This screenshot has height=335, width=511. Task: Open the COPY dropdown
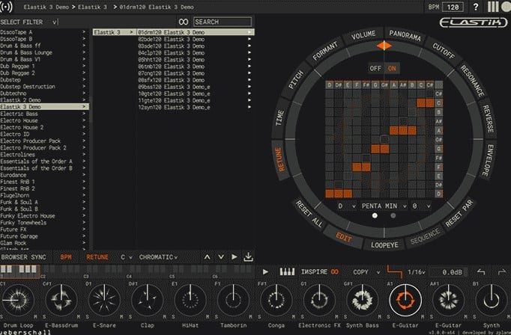coord(366,272)
